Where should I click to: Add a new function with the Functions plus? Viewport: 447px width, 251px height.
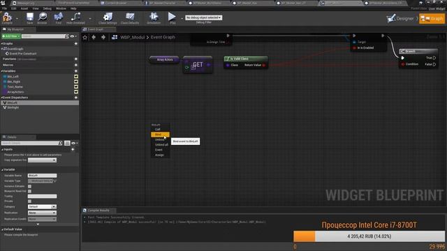(x=76, y=59)
